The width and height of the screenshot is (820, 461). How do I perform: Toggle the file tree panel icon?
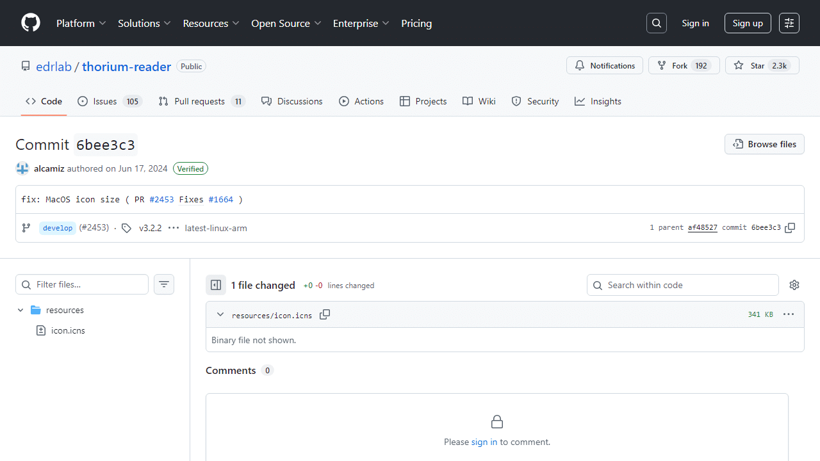(216, 285)
